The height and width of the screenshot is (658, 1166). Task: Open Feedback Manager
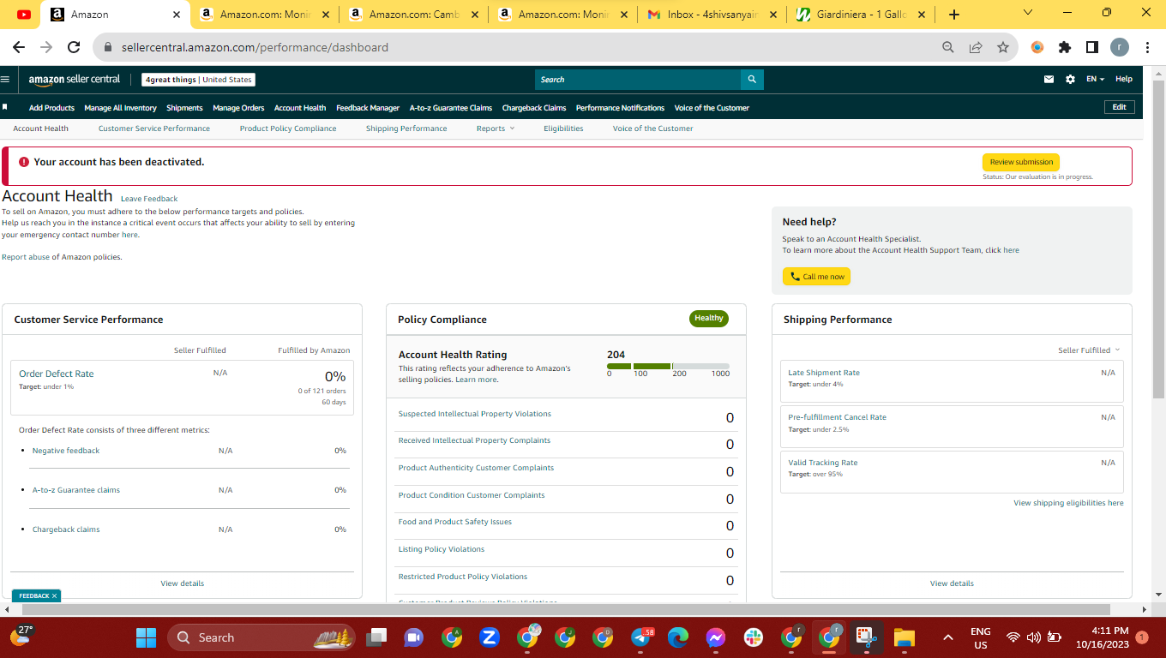[x=368, y=108]
